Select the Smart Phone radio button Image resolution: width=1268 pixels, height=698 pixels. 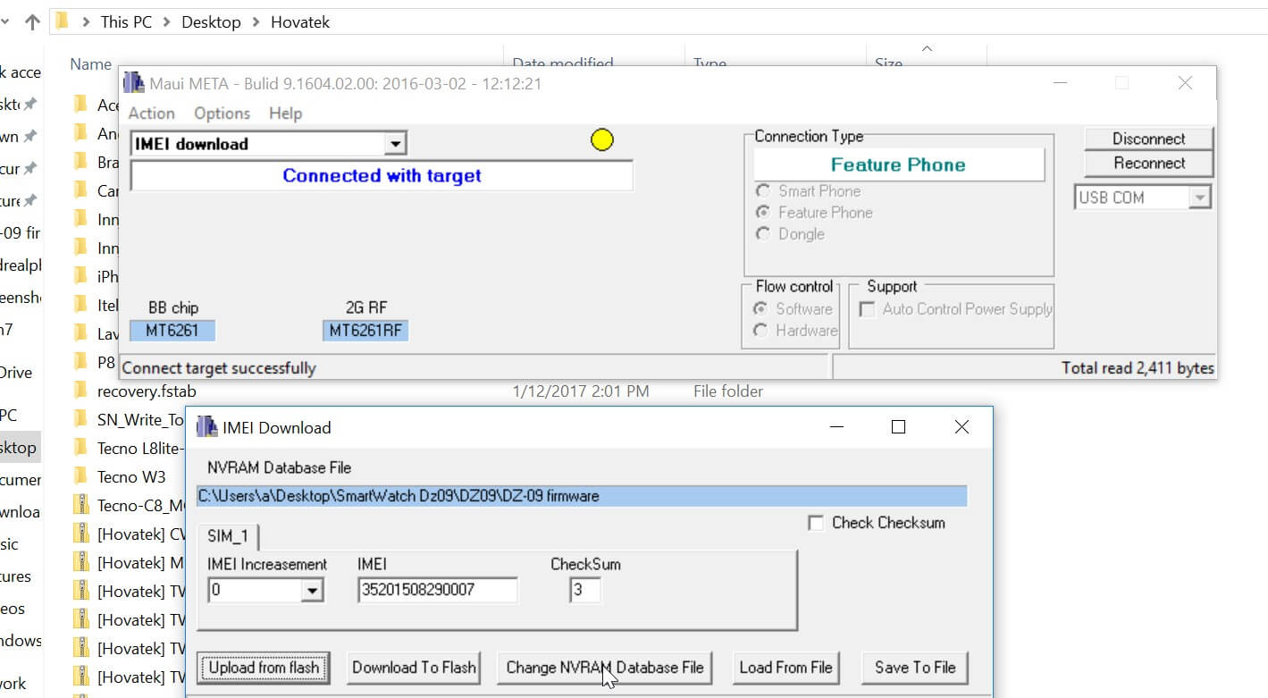(762, 190)
